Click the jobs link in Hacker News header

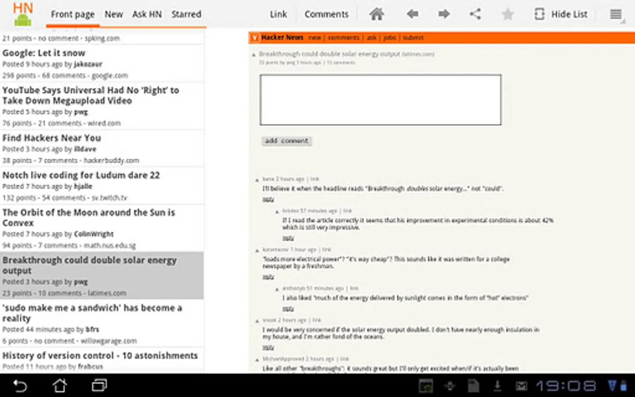389,38
